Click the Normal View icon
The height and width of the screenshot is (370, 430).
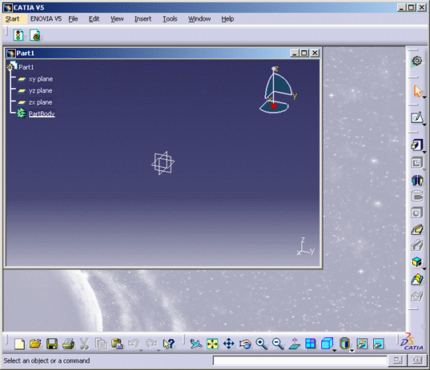tap(294, 344)
